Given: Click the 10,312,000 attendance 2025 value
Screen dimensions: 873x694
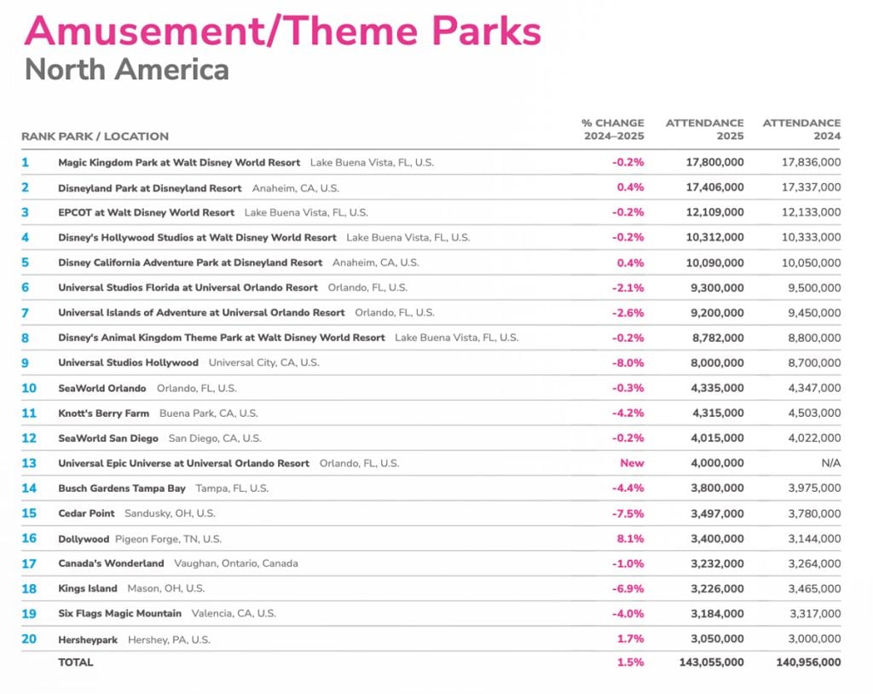Looking at the screenshot, I should (715, 238).
